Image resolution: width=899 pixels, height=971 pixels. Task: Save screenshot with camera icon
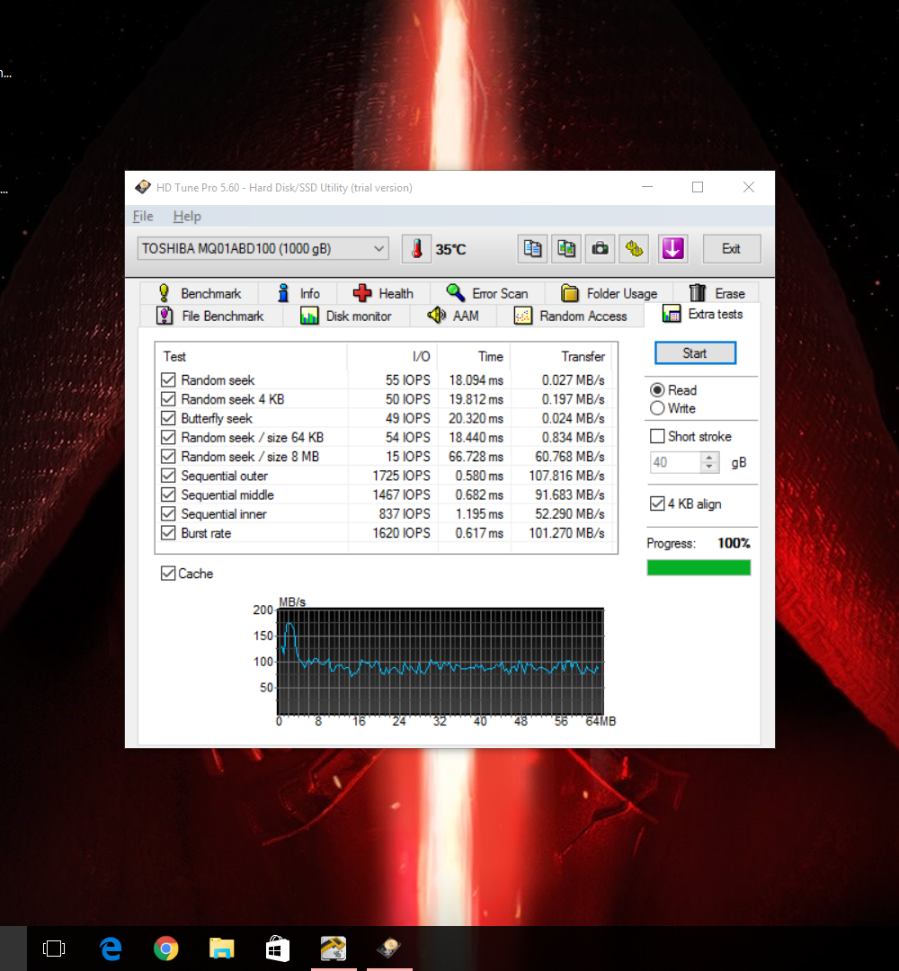click(600, 249)
